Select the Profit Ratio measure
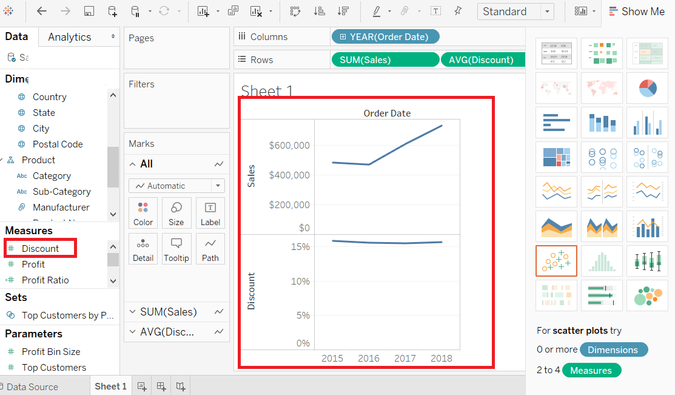This screenshot has height=395, width=675. point(45,280)
